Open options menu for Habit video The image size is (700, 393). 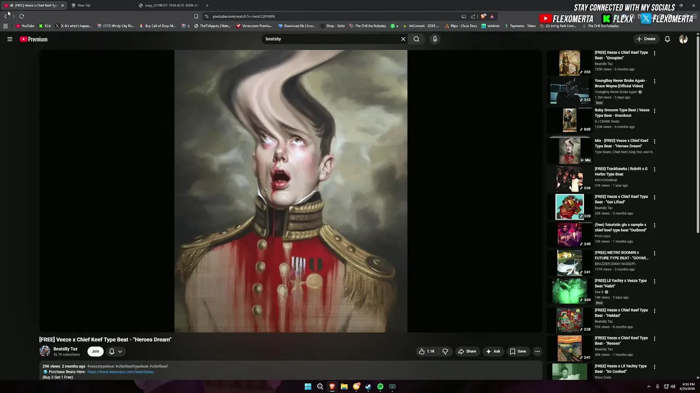tap(655, 282)
